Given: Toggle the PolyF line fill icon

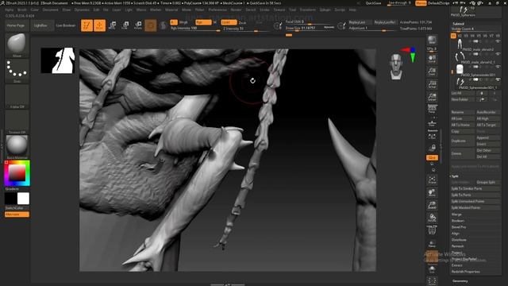Looking at the screenshot, I should [x=432, y=230].
